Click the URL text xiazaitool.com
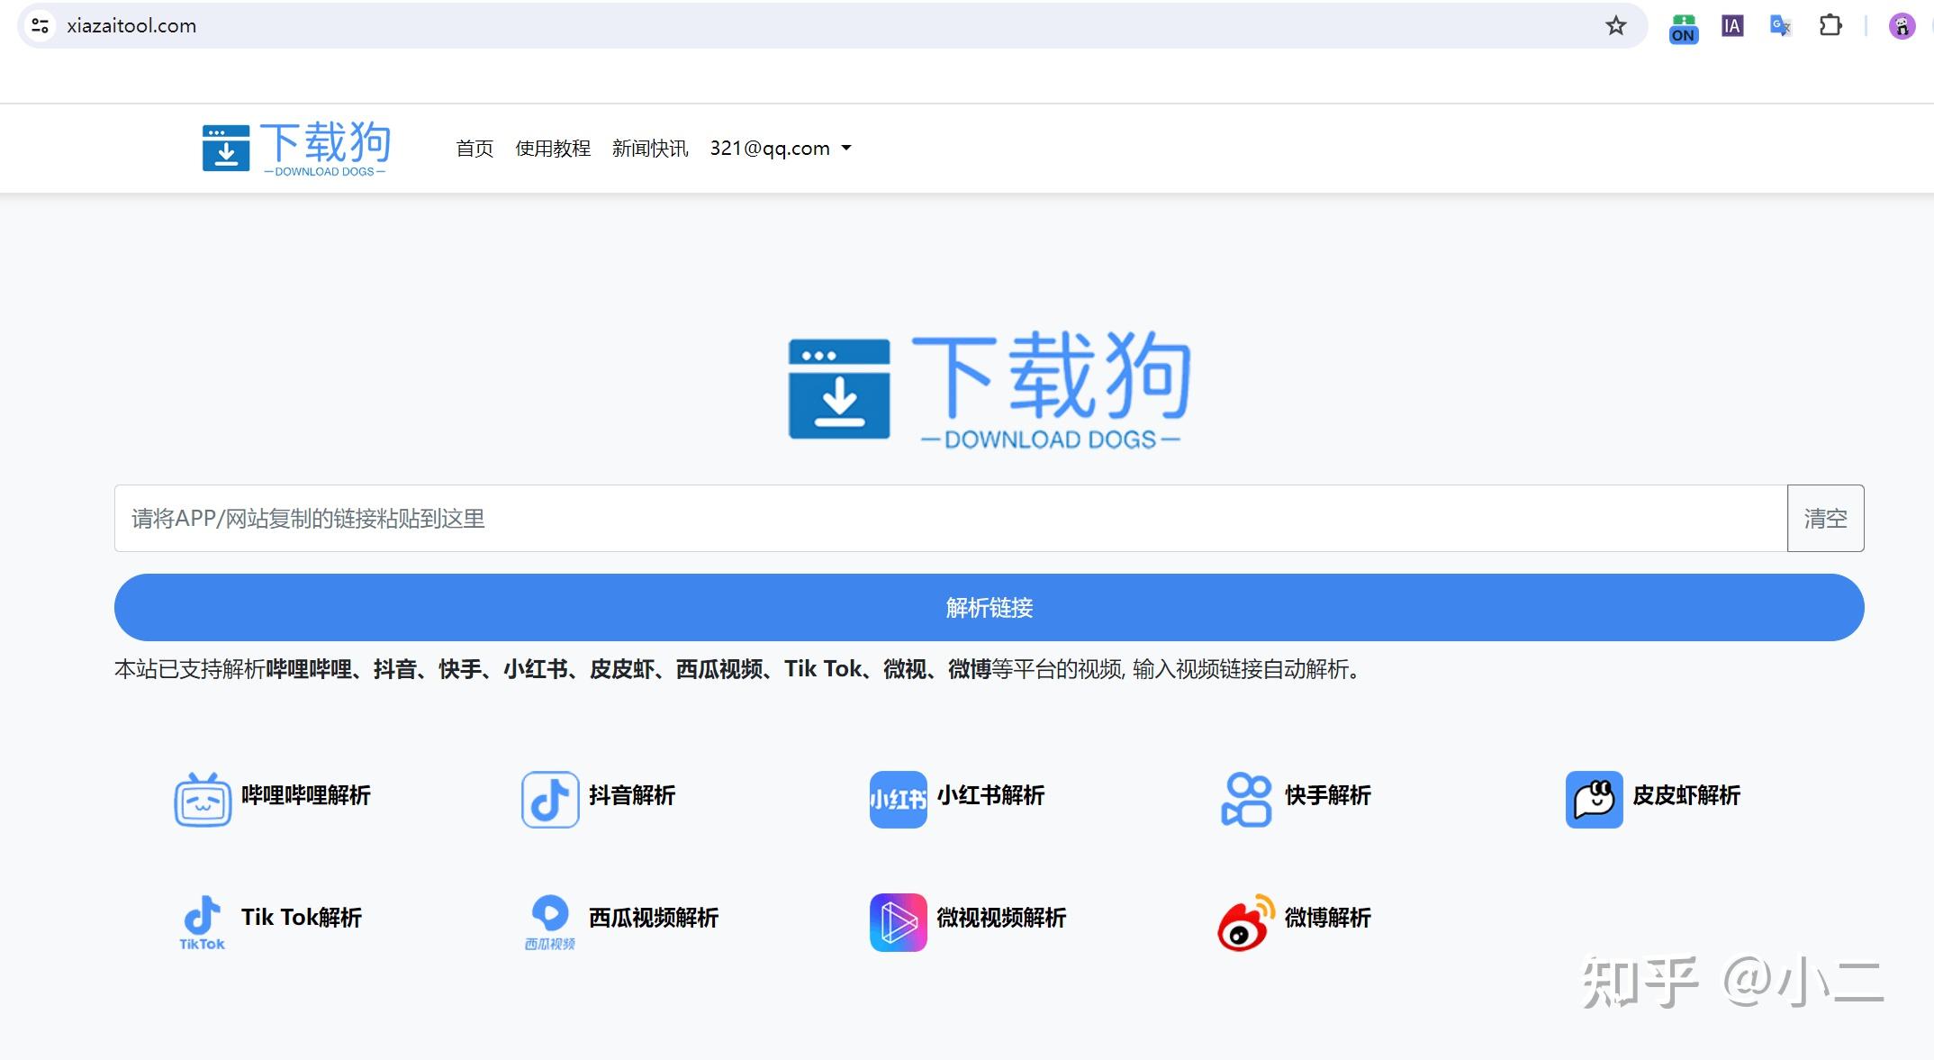1934x1060 pixels. pyautogui.click(x=131, y=26)
